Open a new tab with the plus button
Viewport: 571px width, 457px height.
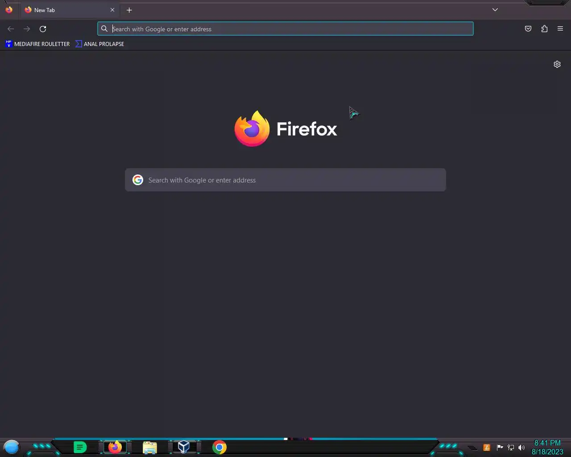click(x=129, y=10)
